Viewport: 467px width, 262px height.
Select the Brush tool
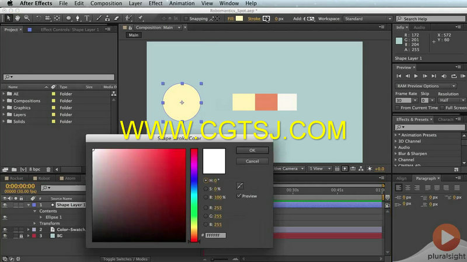click(x=99, y=18)
